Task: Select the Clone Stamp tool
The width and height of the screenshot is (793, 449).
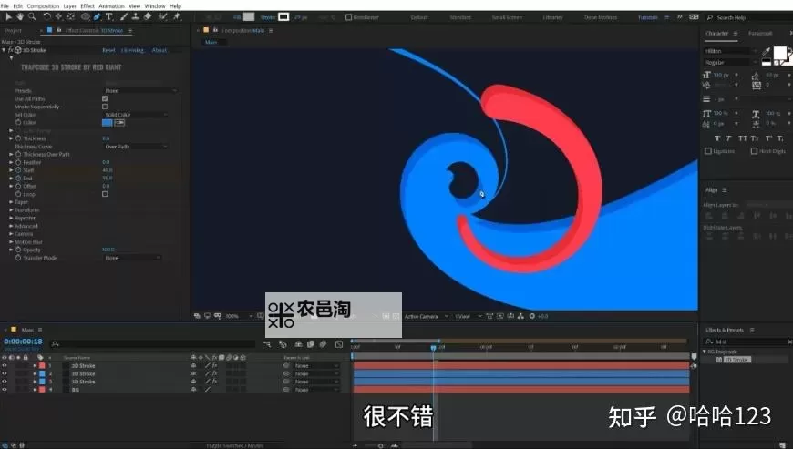Action: pyautogui.click(x=136, y=16)
